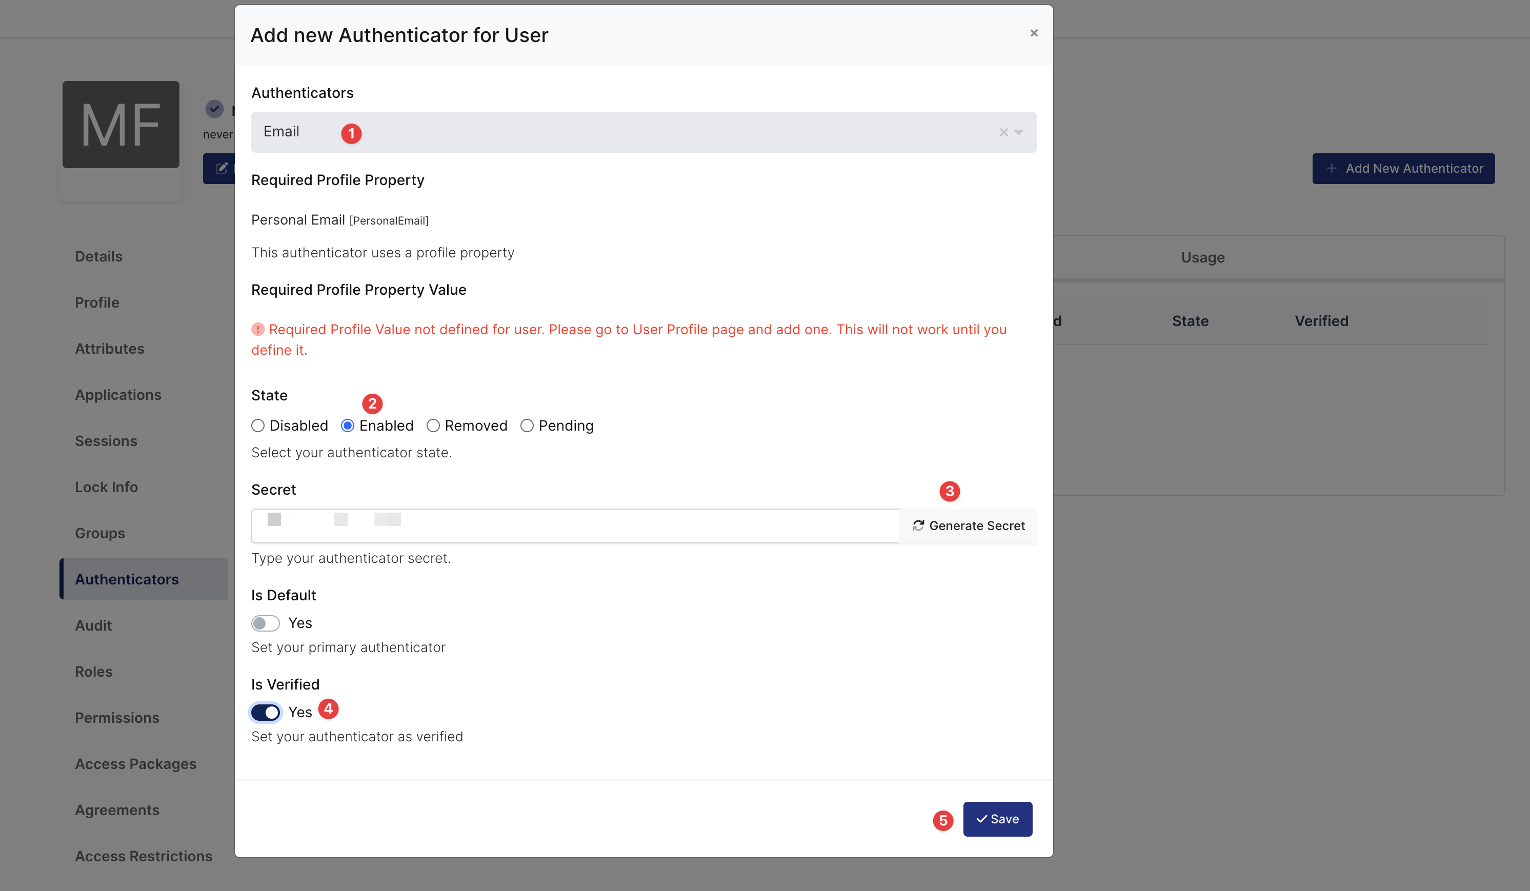The image size is (1530, 891).
Task: Open the Profile sidebar tab
Action: 97,302
